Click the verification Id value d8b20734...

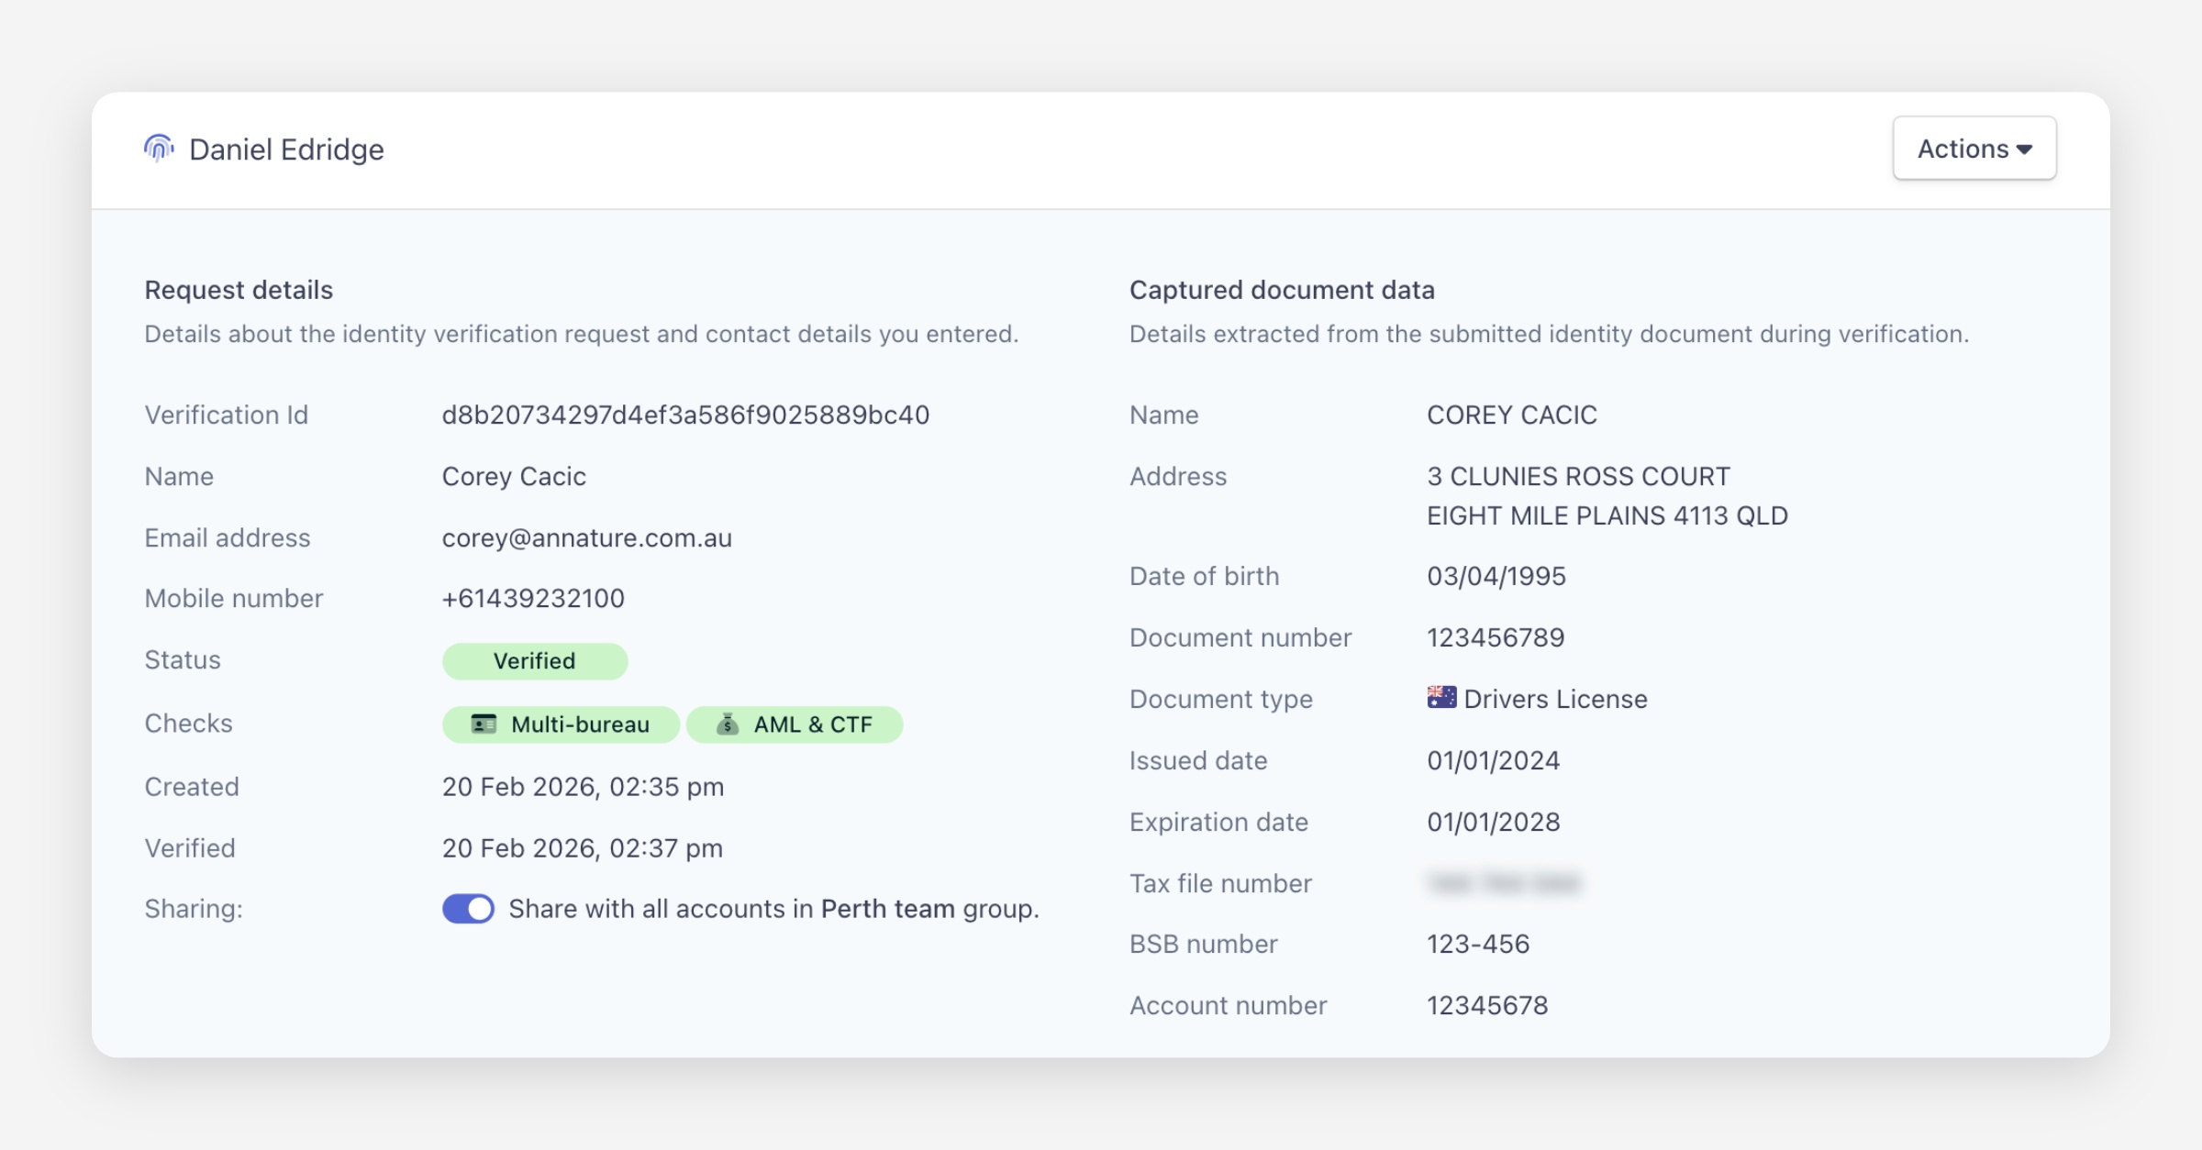(x=685, y=415)
